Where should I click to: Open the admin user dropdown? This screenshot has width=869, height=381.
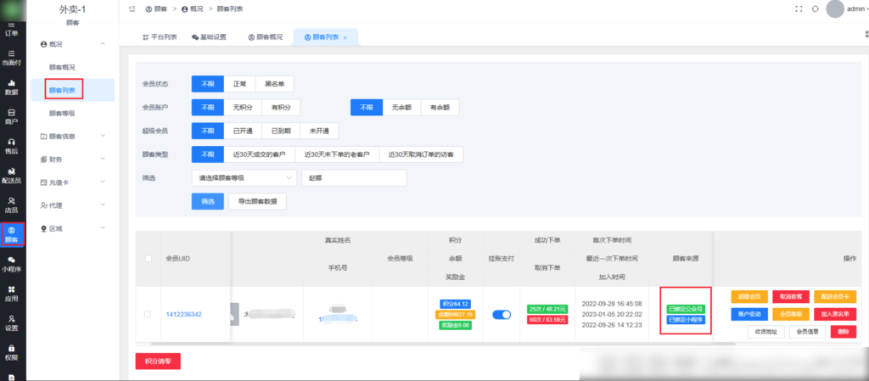pyautogui.click(x=857, y=8)
